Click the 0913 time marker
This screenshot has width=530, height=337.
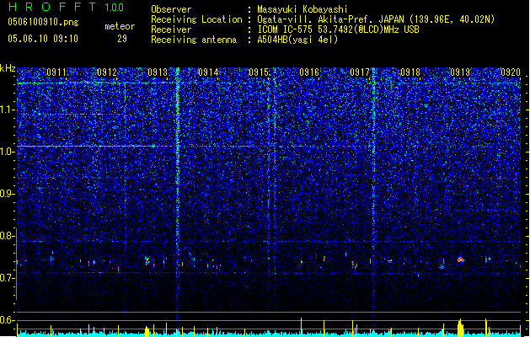(x=158, y=72)
